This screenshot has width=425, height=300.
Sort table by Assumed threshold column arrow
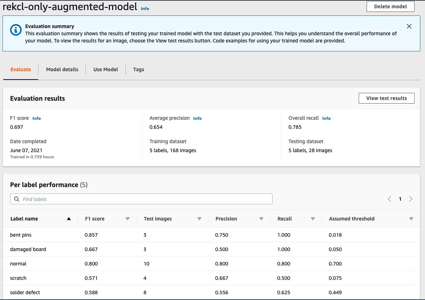tap(411, 219)
